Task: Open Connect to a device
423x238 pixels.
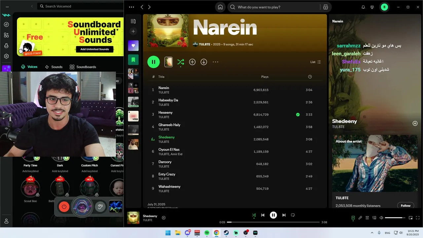Action: point(374,218)
